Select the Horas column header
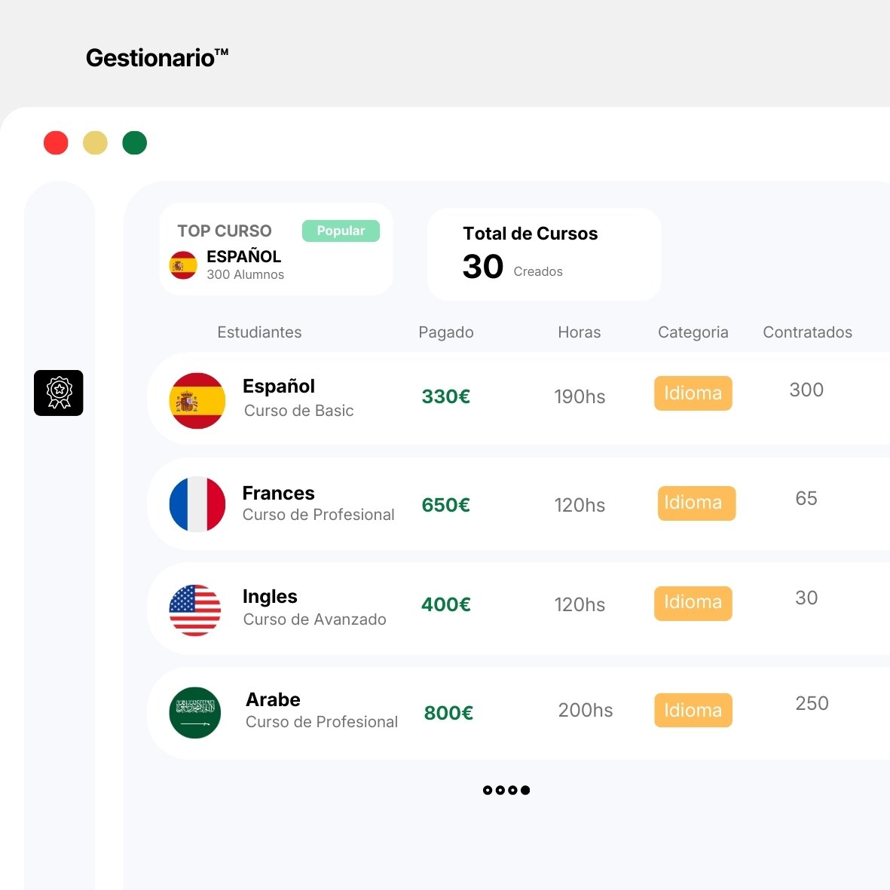The image size is (890, 890). click(x=579, y=332)
